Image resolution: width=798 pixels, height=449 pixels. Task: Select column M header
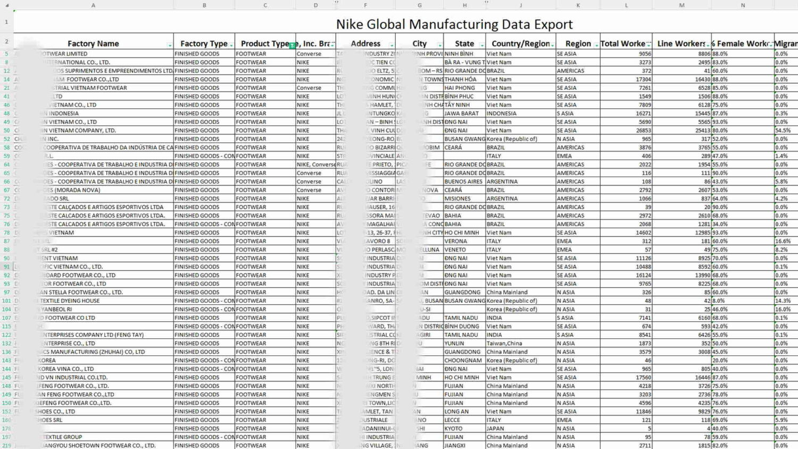pyautogui.click(x=682, y=5)
